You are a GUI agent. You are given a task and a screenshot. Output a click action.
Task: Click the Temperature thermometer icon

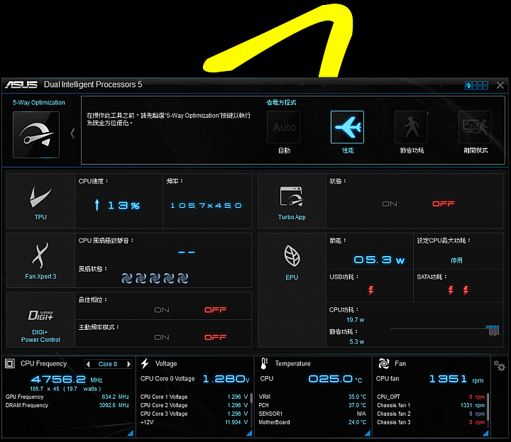tap(264, 363)
